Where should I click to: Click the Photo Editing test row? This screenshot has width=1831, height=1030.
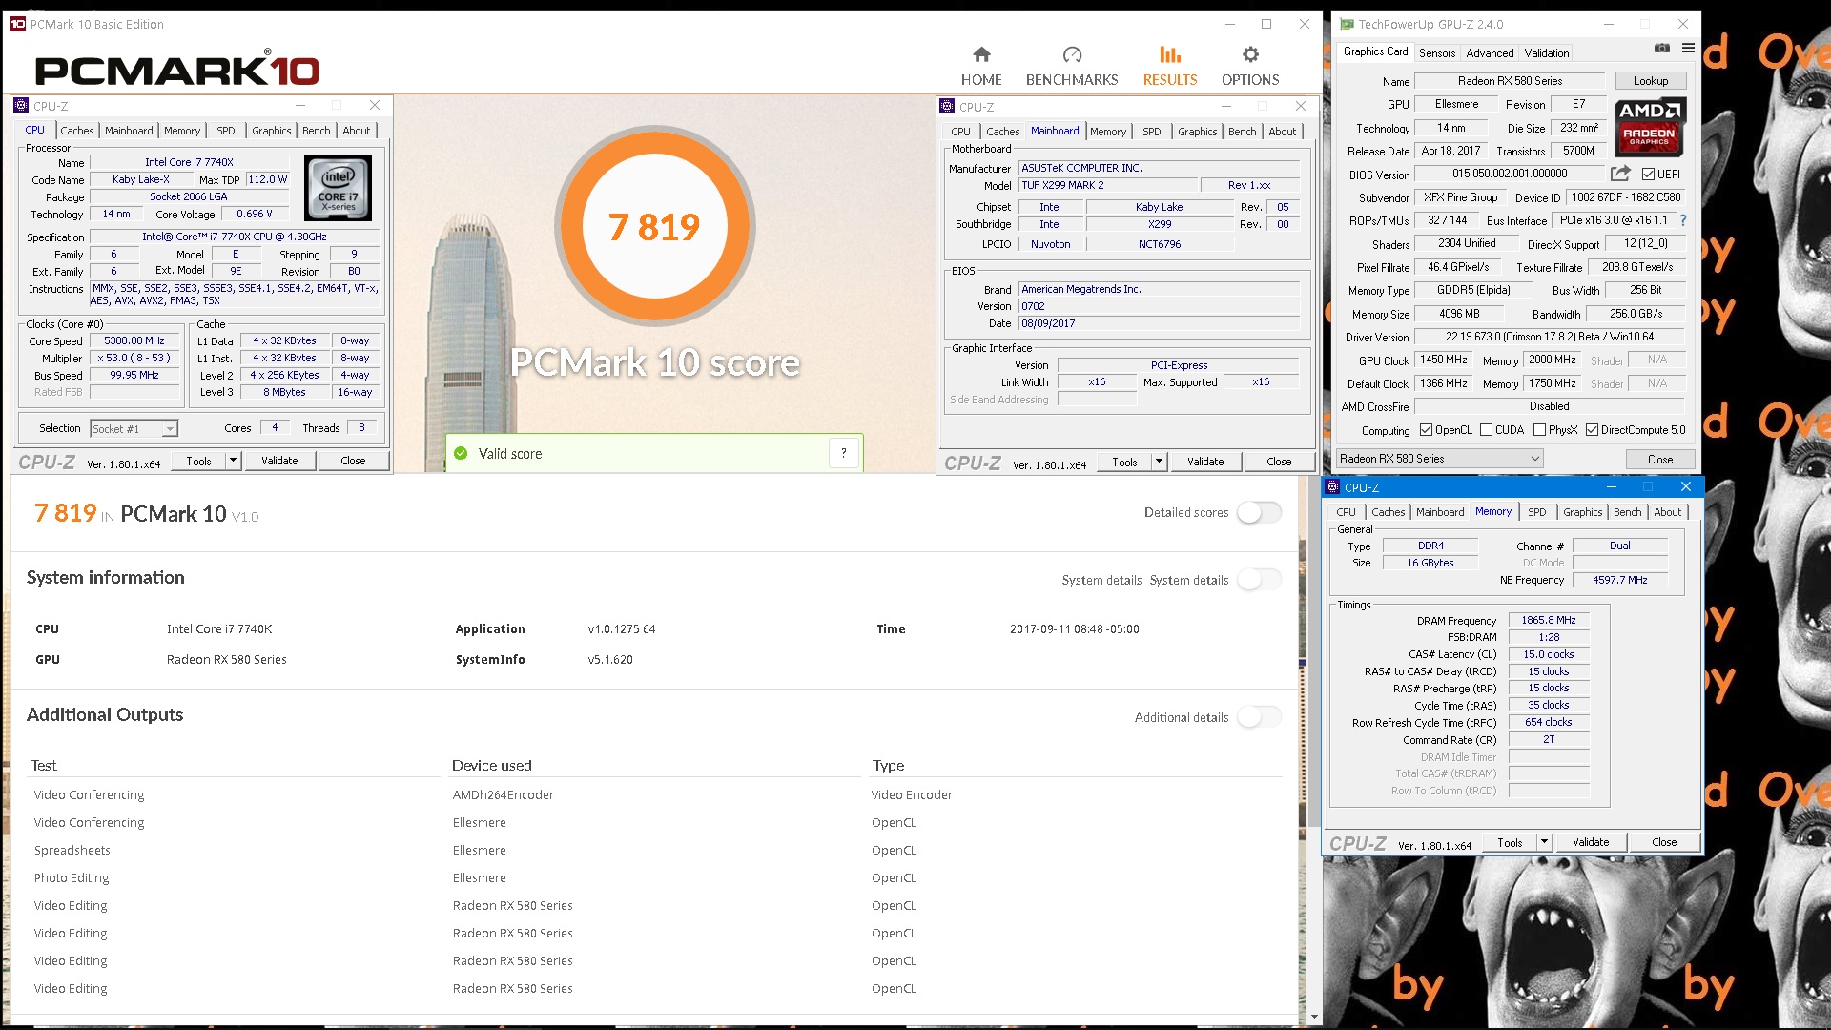pyautogui.click(x=72, y=877)
